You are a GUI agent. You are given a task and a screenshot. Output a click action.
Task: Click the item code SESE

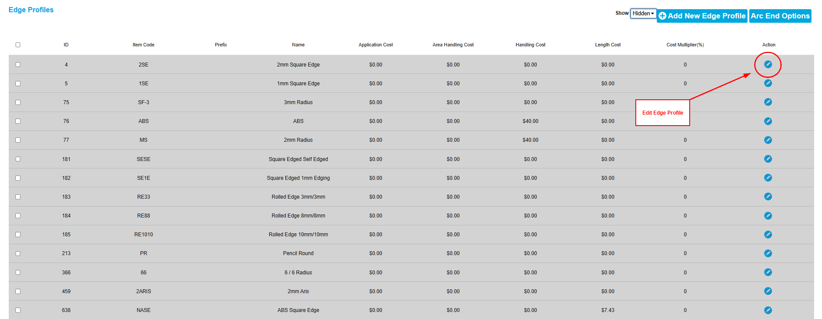[143, 159]
